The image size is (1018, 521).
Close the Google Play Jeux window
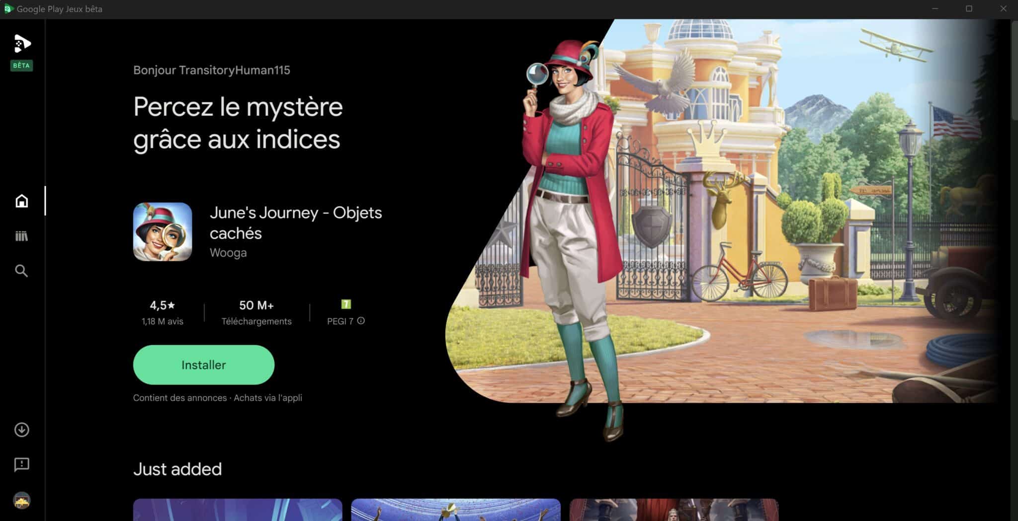1003,9
